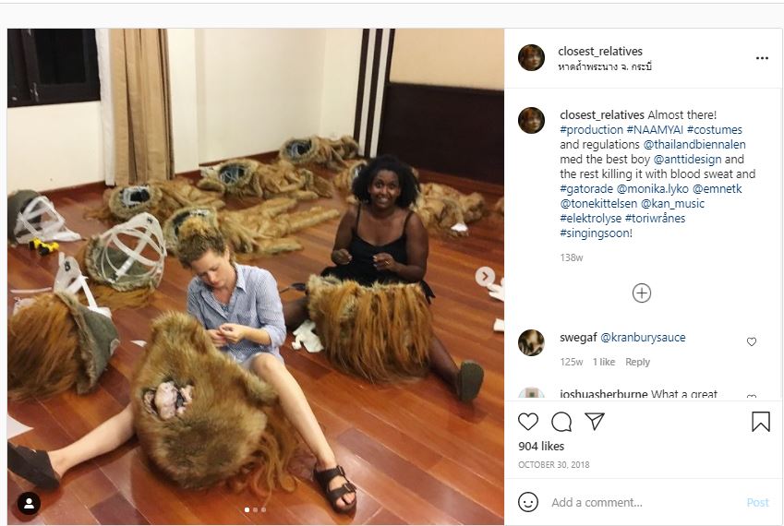
Task: Open the three-dot more options menu
Action: click(762, 57)
